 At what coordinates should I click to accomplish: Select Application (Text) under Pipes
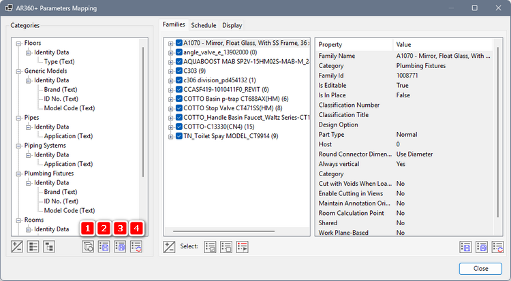(68, 136)
